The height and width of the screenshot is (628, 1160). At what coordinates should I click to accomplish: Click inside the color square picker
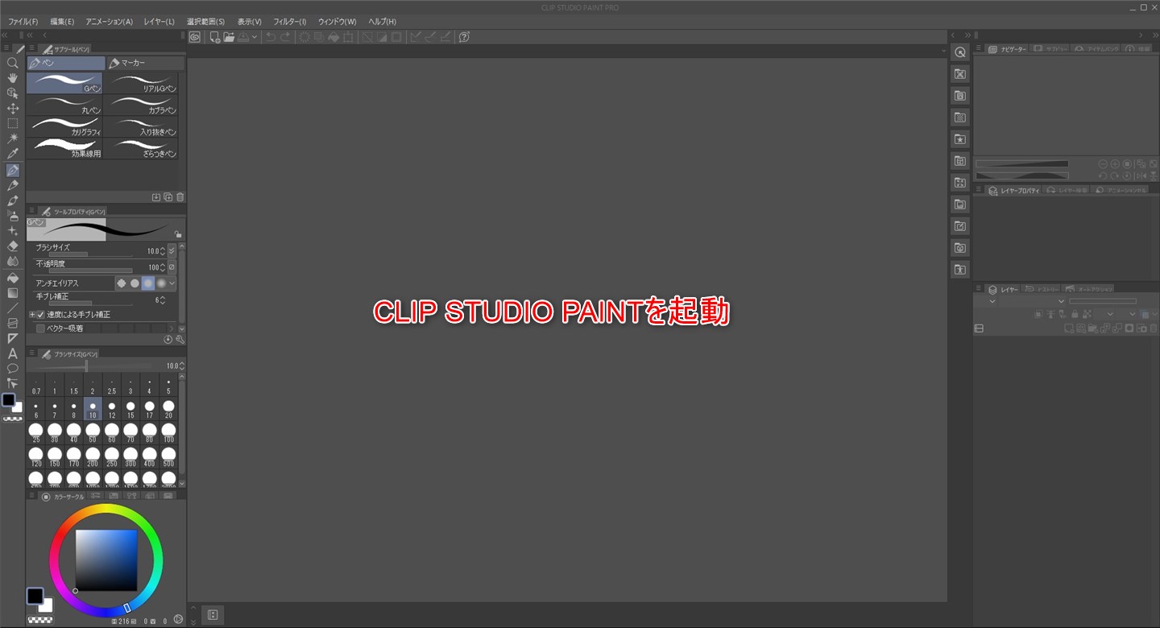coord(106,560)
